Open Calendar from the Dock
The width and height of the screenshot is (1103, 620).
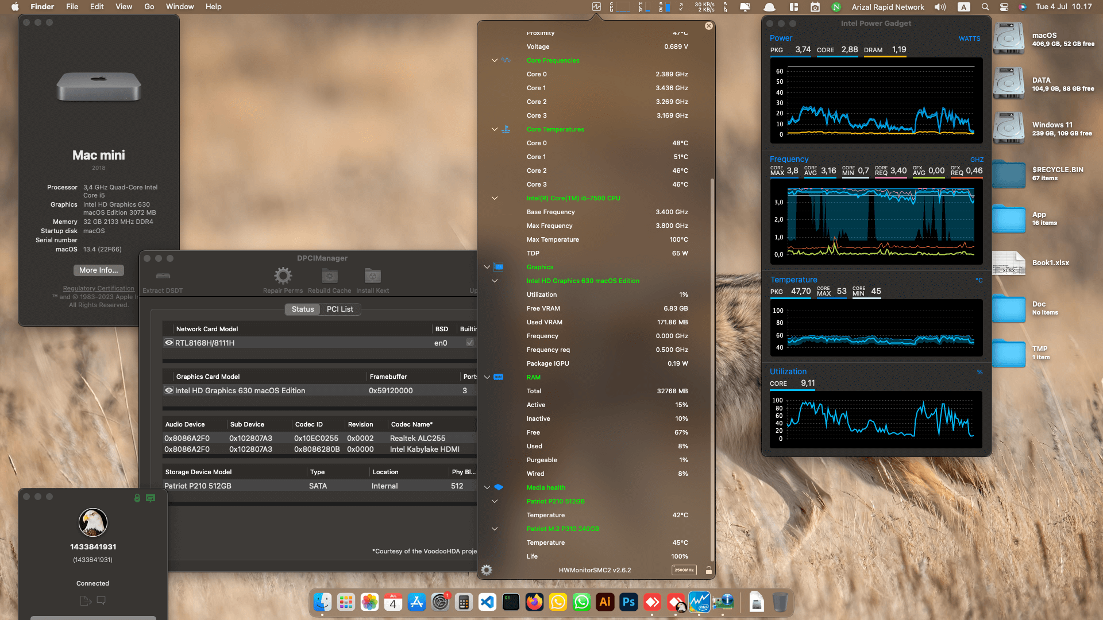point(393,602)
